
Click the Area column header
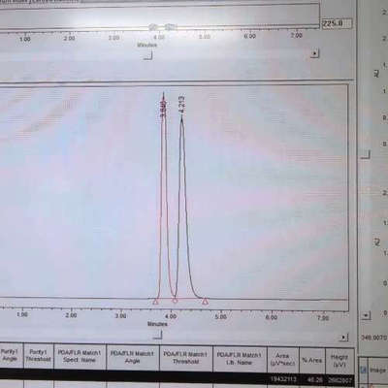click(283, 360)
